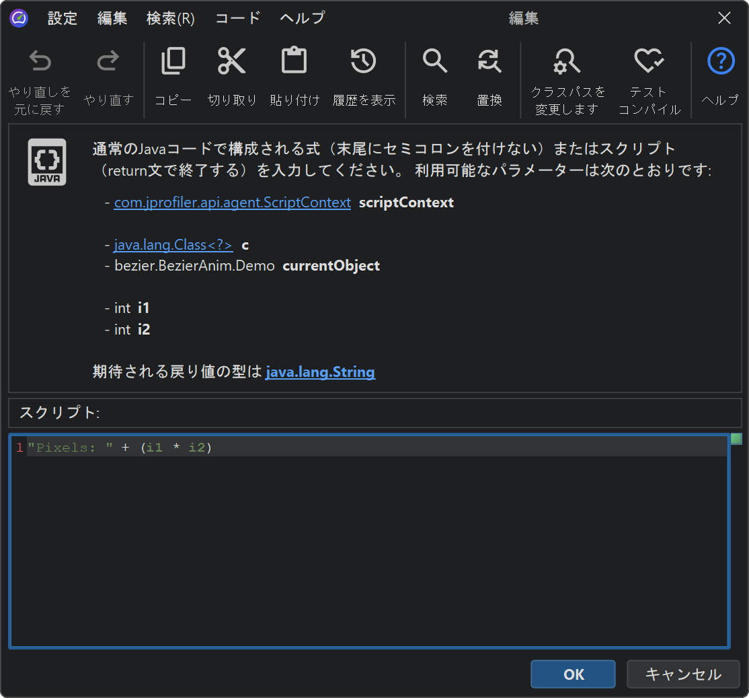The width and height of the screenshot is (749, 698).
Task: Open the 編集 menu
Action: pos(112,18)
